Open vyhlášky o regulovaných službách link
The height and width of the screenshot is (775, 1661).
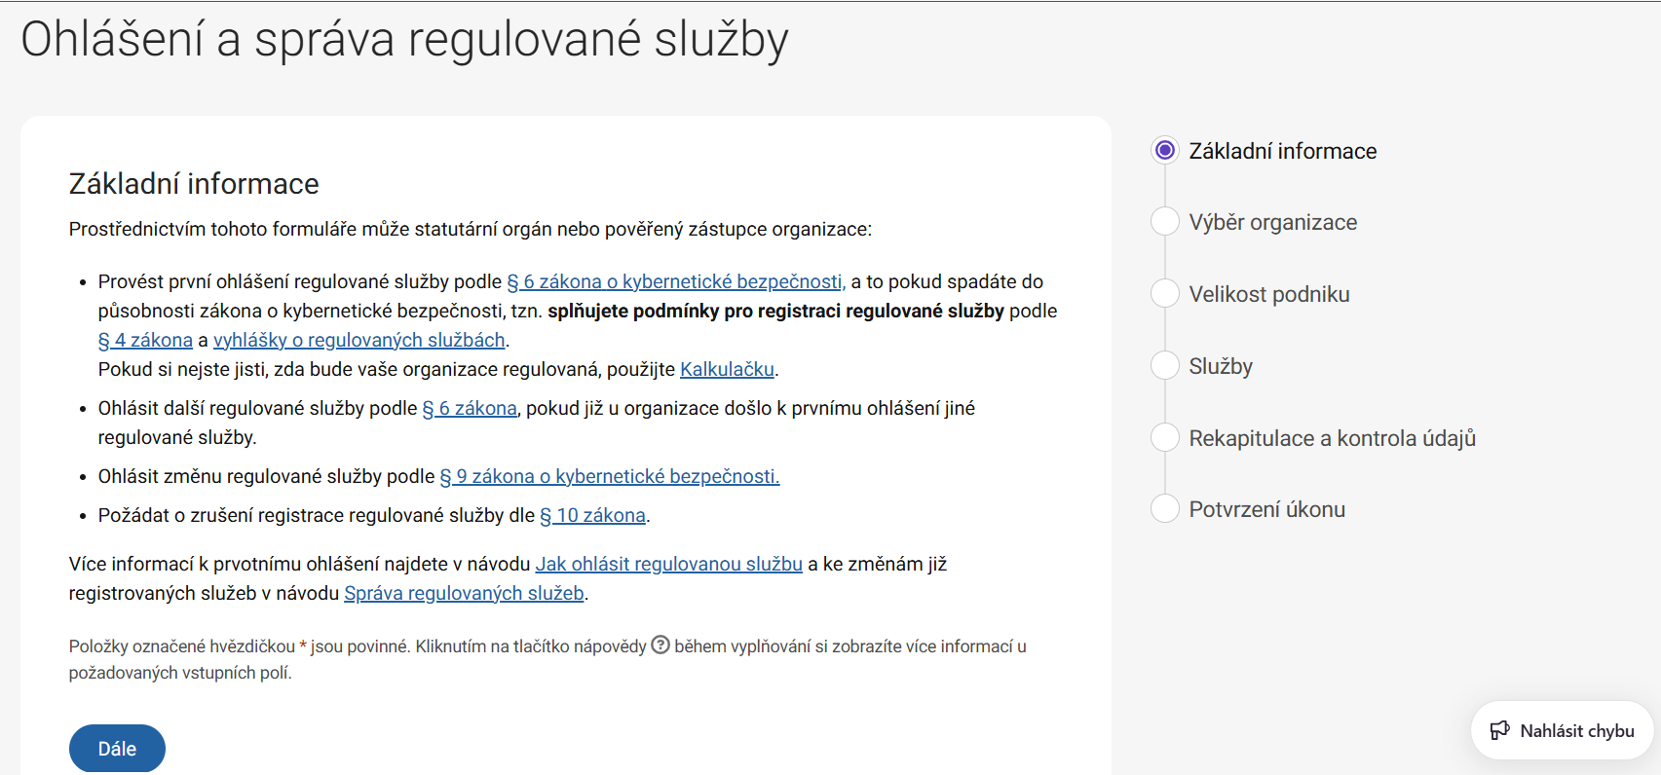359,340
